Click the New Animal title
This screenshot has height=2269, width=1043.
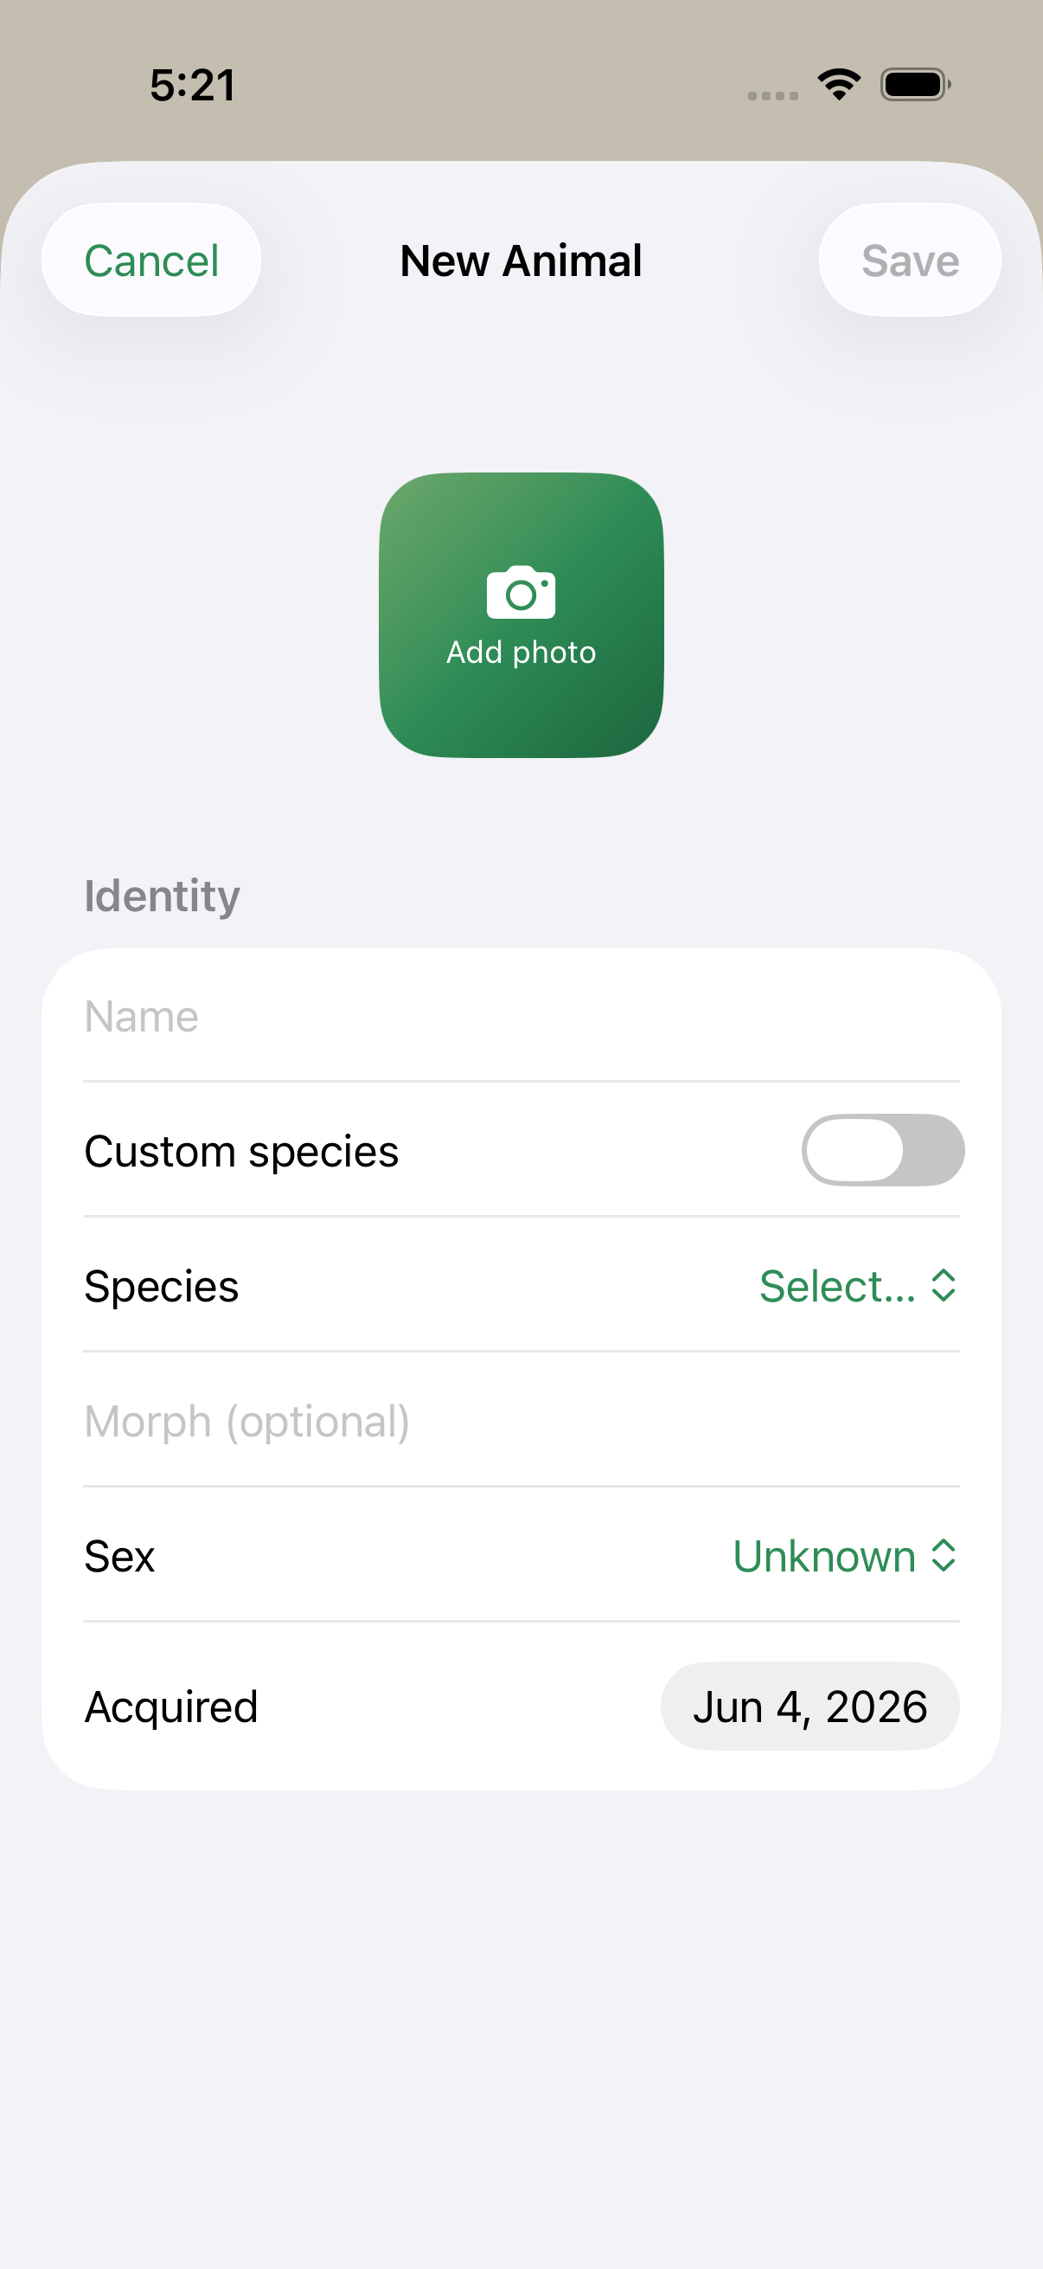[x=521, y=260]
